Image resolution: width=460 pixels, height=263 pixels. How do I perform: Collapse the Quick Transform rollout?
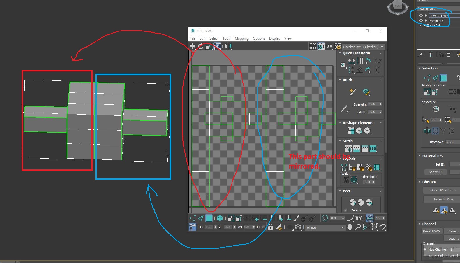coord(340,53)
